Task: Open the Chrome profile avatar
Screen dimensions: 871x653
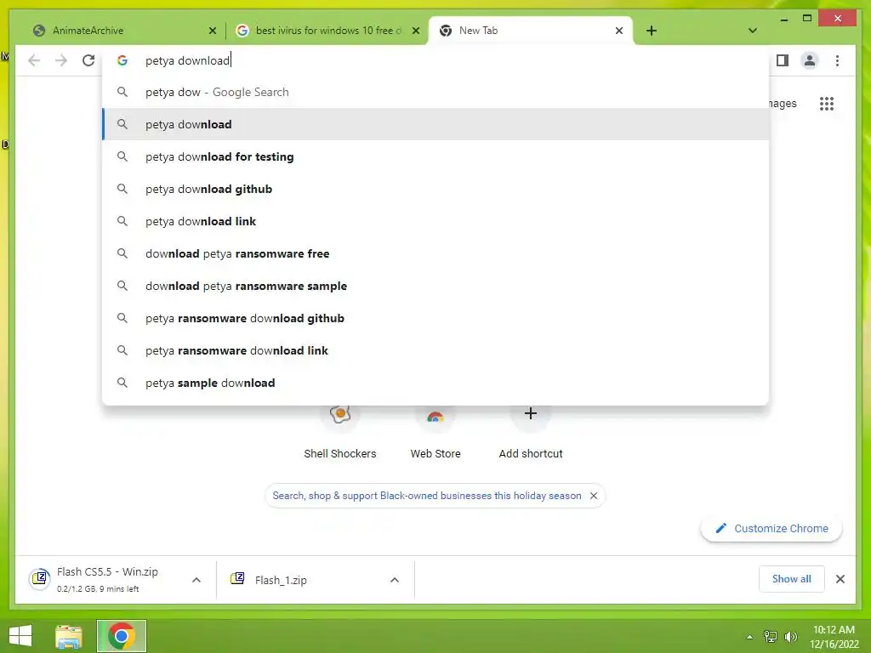Action: point(810,60)
